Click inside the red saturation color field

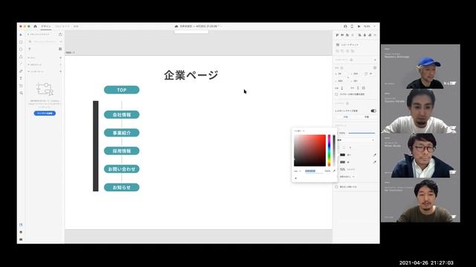click(309, 151)
